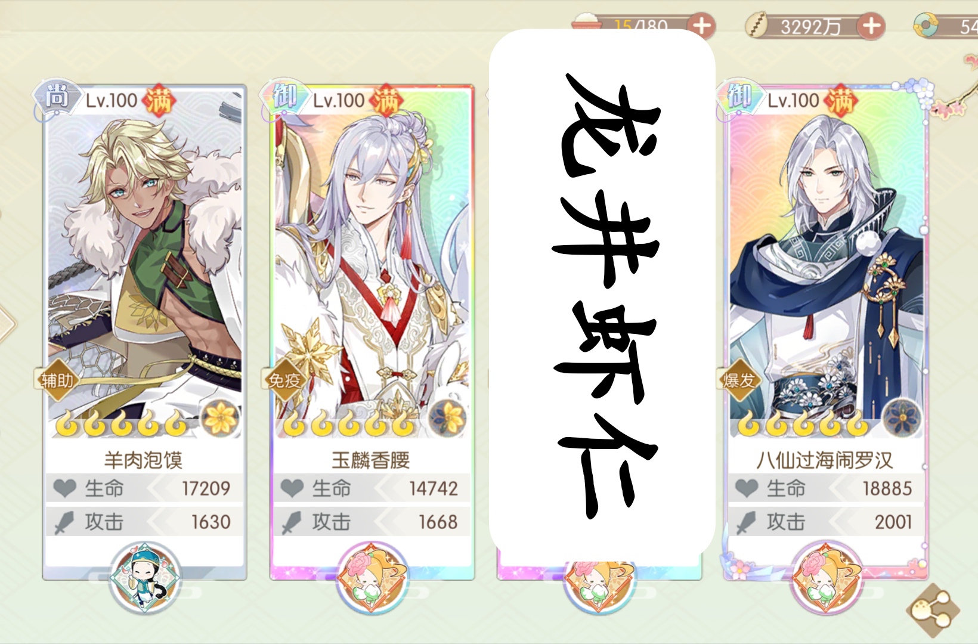Click the 免疫 role badge on second card

[284, 380]
